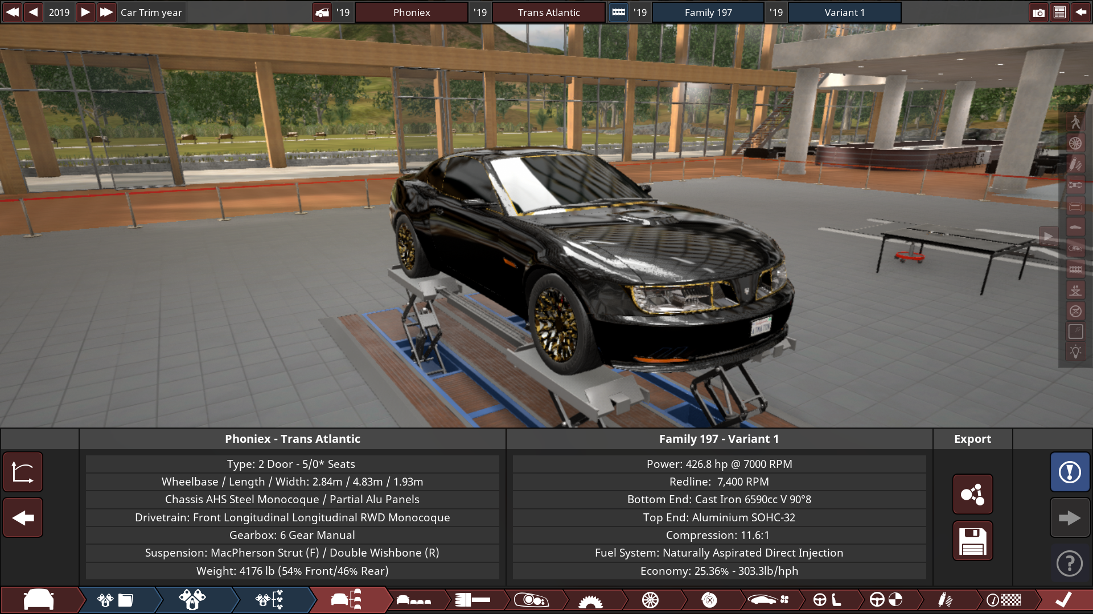Image resolution: width=1093 pixels, height=614 pixels.
Task: Click the car model icon in top bar
Action: 322,12
